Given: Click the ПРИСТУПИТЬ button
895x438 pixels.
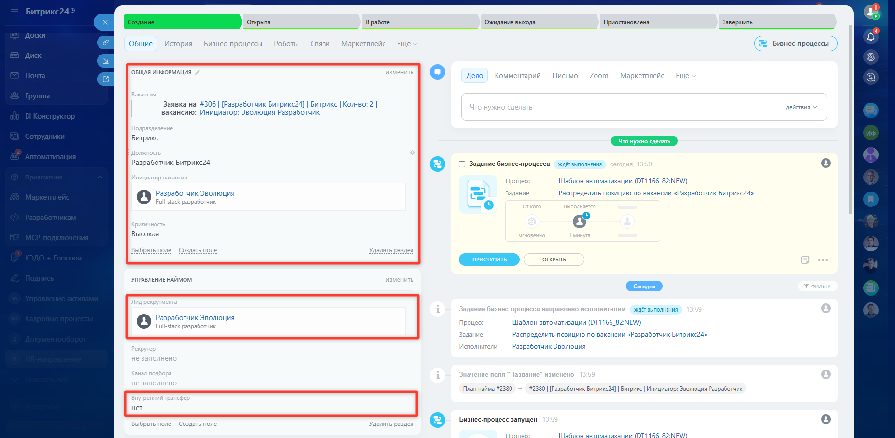Looking at the screenshot, I should (489, 260).
